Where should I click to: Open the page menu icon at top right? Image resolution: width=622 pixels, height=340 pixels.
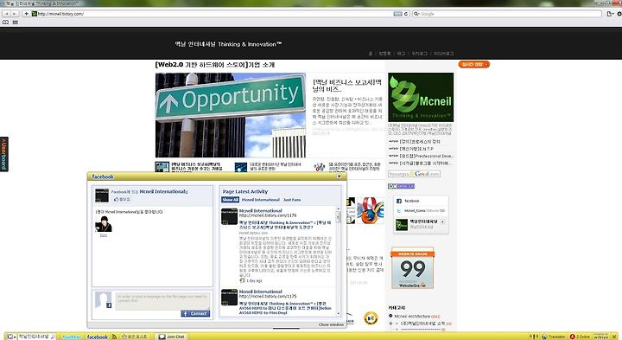point(610,14)
